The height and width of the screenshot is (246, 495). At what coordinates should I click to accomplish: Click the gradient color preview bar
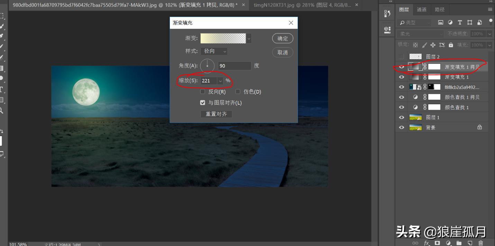tap(223, 38)
